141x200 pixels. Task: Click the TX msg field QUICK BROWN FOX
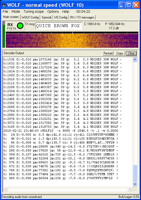click(x=59, y=26)
